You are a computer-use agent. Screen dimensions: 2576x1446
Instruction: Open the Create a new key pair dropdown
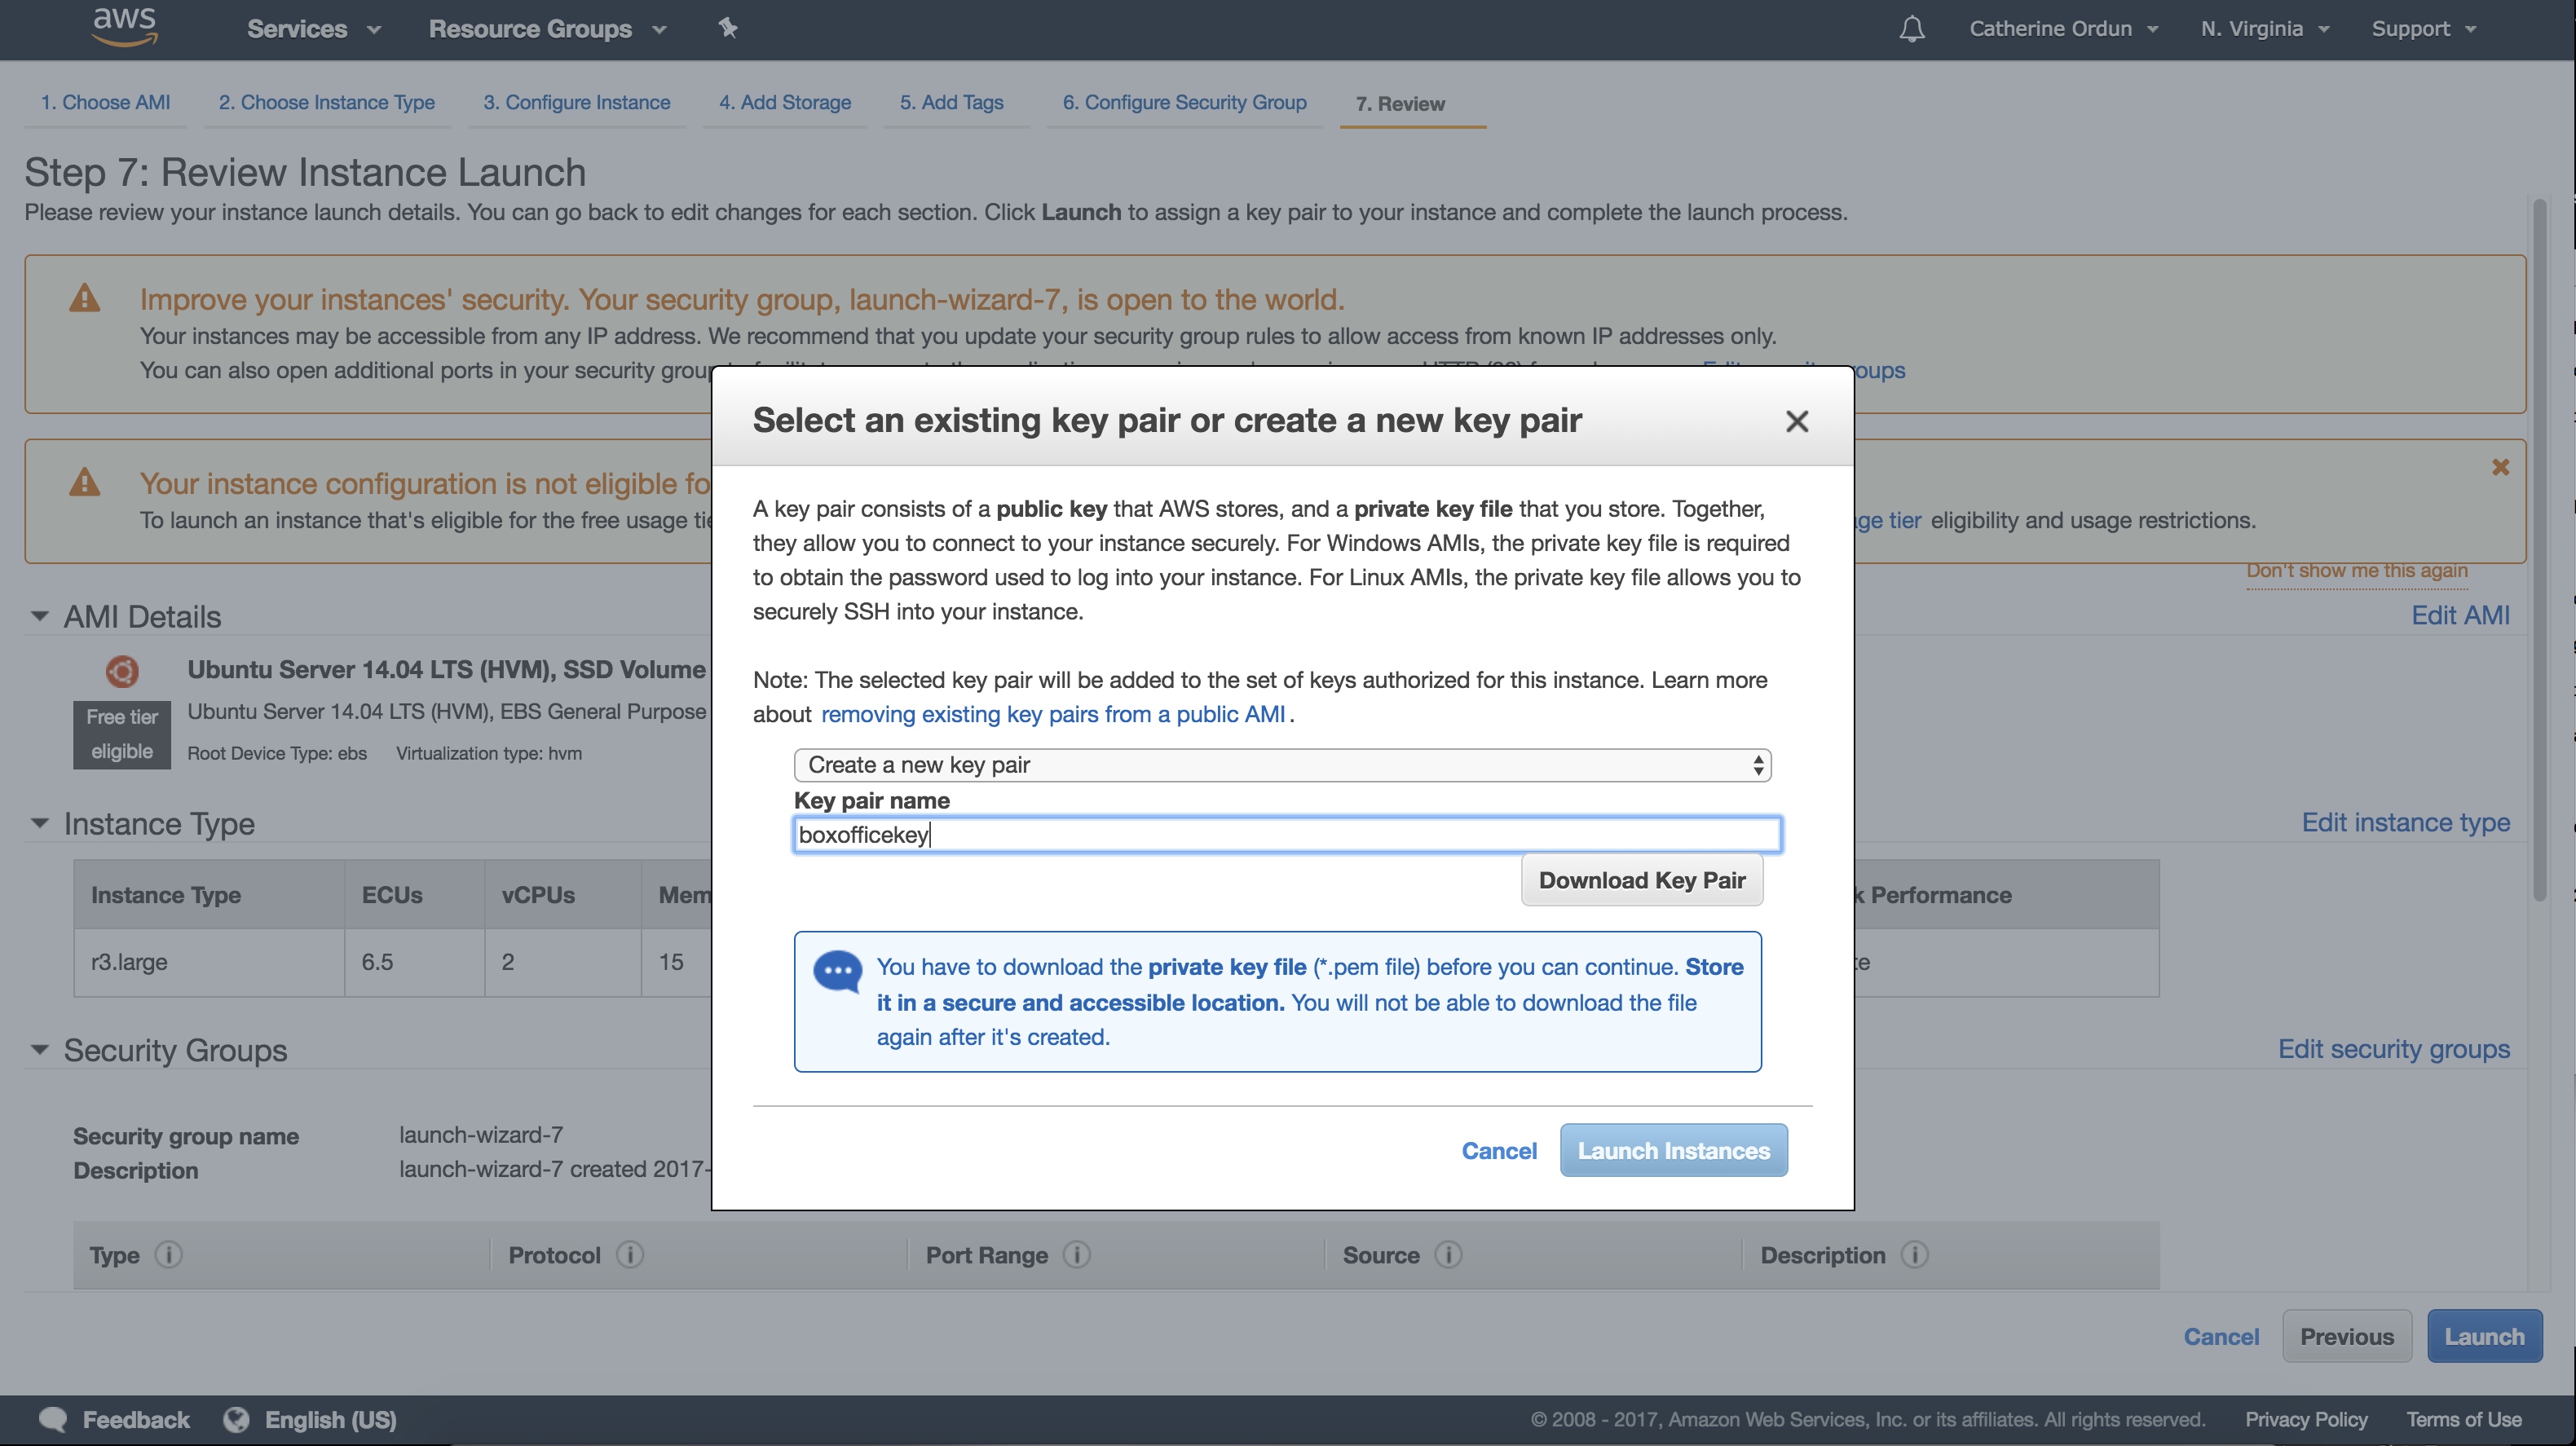click(x=1282, y=765)
